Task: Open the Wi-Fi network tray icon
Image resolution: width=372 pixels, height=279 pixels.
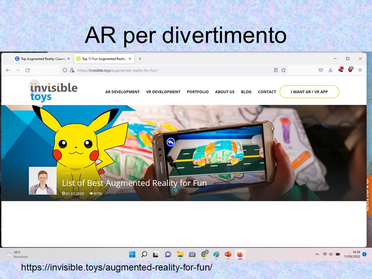Action: pyautogui.click(x=325, y=254)
